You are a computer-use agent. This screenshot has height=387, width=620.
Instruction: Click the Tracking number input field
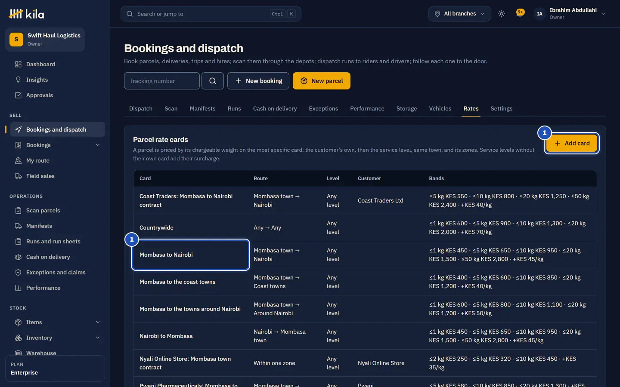162,81
